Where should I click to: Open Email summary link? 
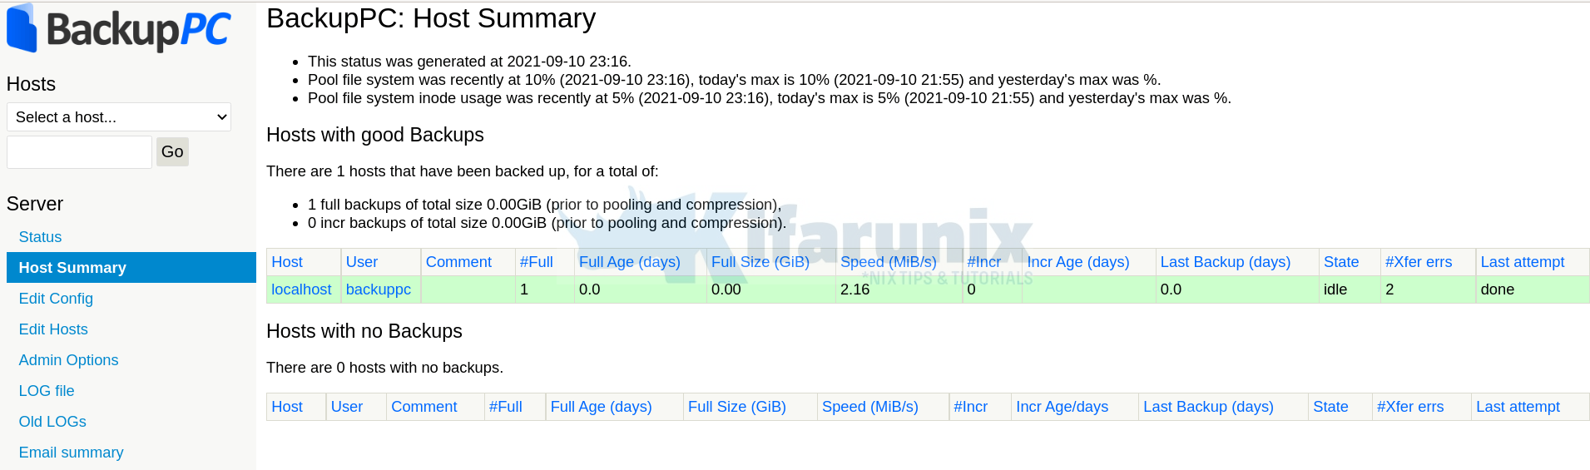(x=71, y=453)
